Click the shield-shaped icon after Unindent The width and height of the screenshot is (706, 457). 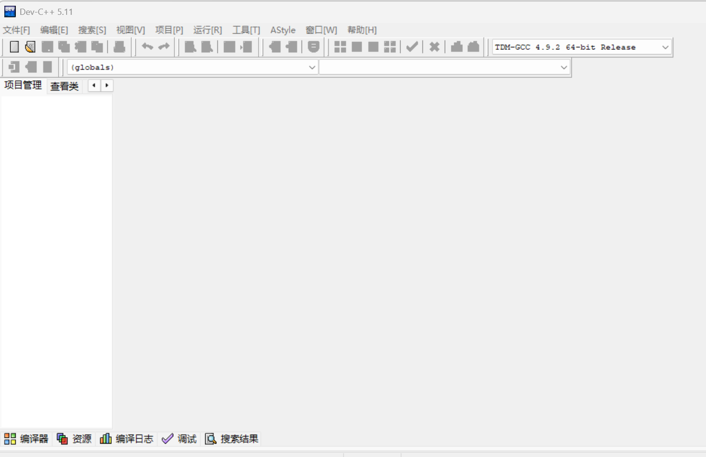pos(313,47)
